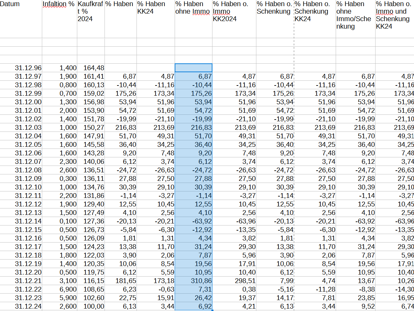414x311 pixels.
Task: Select the Datum header cell
Action: (21, 19)
